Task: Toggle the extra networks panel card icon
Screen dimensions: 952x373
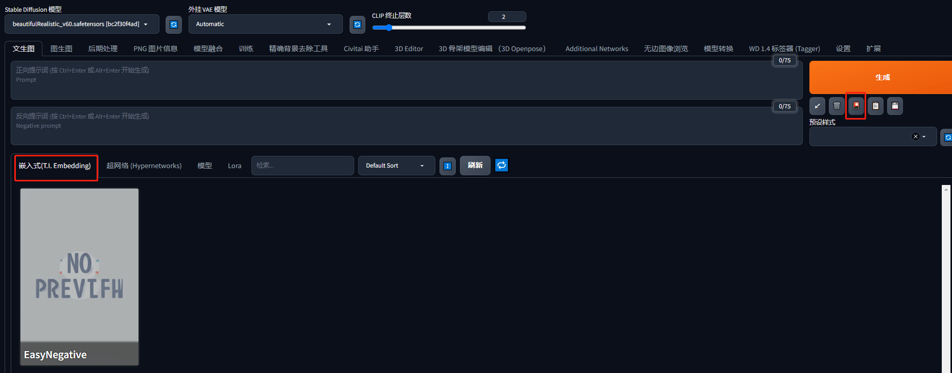Action: [856, 106]
